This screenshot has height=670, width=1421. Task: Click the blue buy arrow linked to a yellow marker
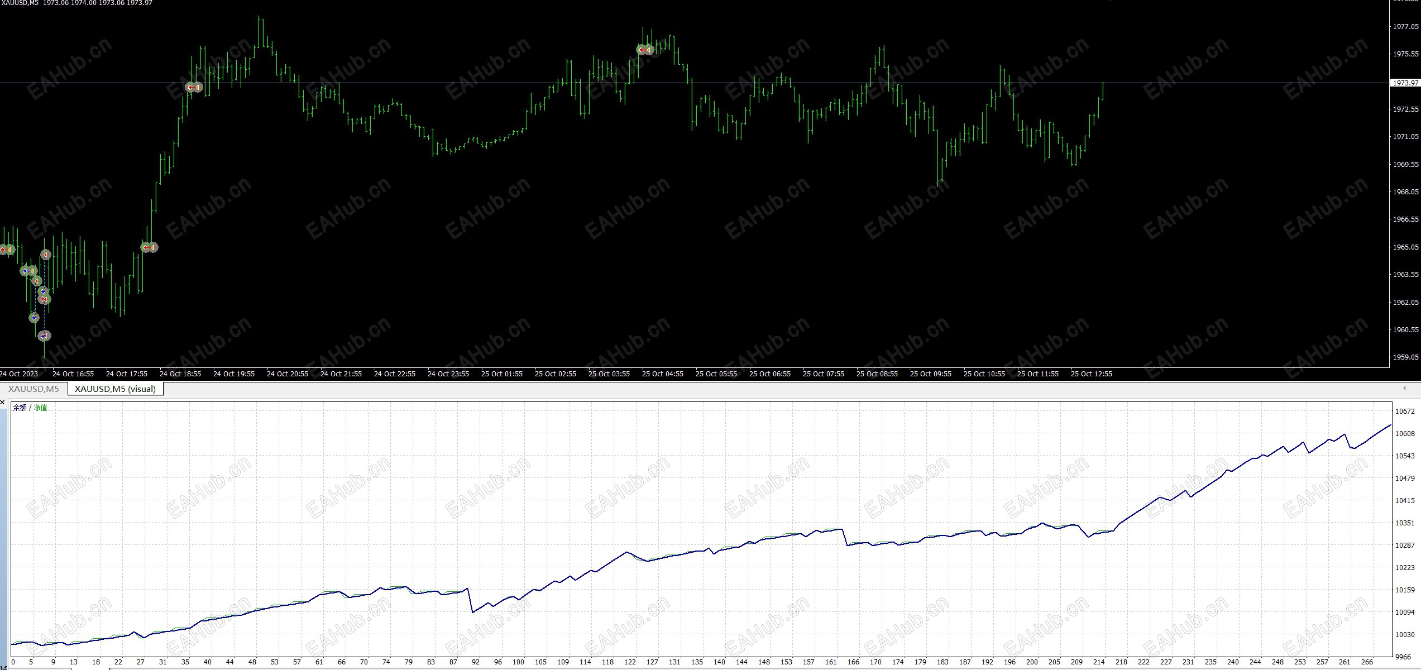[26, 271]
